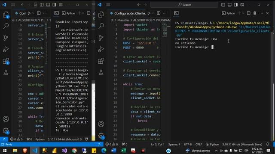This screenshot has width=275, height=154.
Task: Run Python file in right editor
Action: (x=149, y=13)
